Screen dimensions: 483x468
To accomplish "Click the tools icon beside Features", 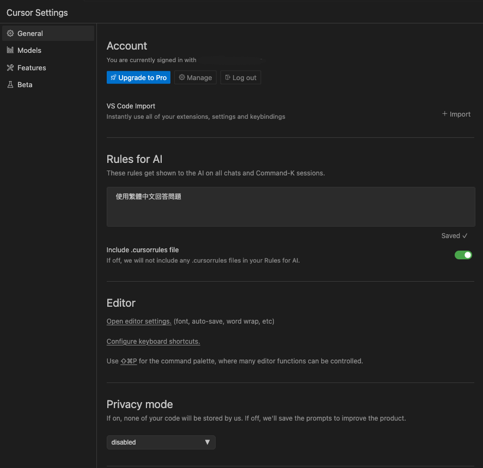I will (x=10, y=68).
